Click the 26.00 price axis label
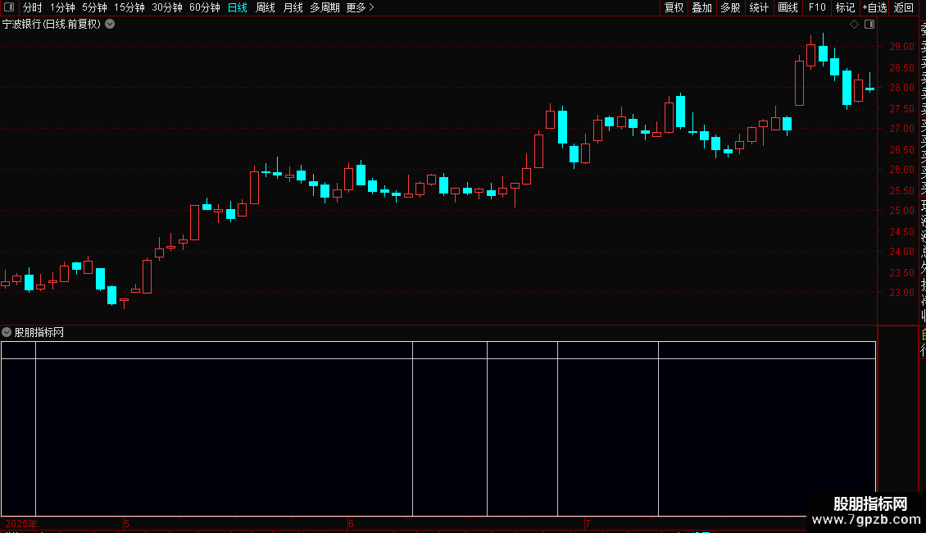 pos(901,170)
